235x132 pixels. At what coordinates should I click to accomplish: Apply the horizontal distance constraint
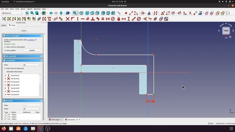point(124,19)
